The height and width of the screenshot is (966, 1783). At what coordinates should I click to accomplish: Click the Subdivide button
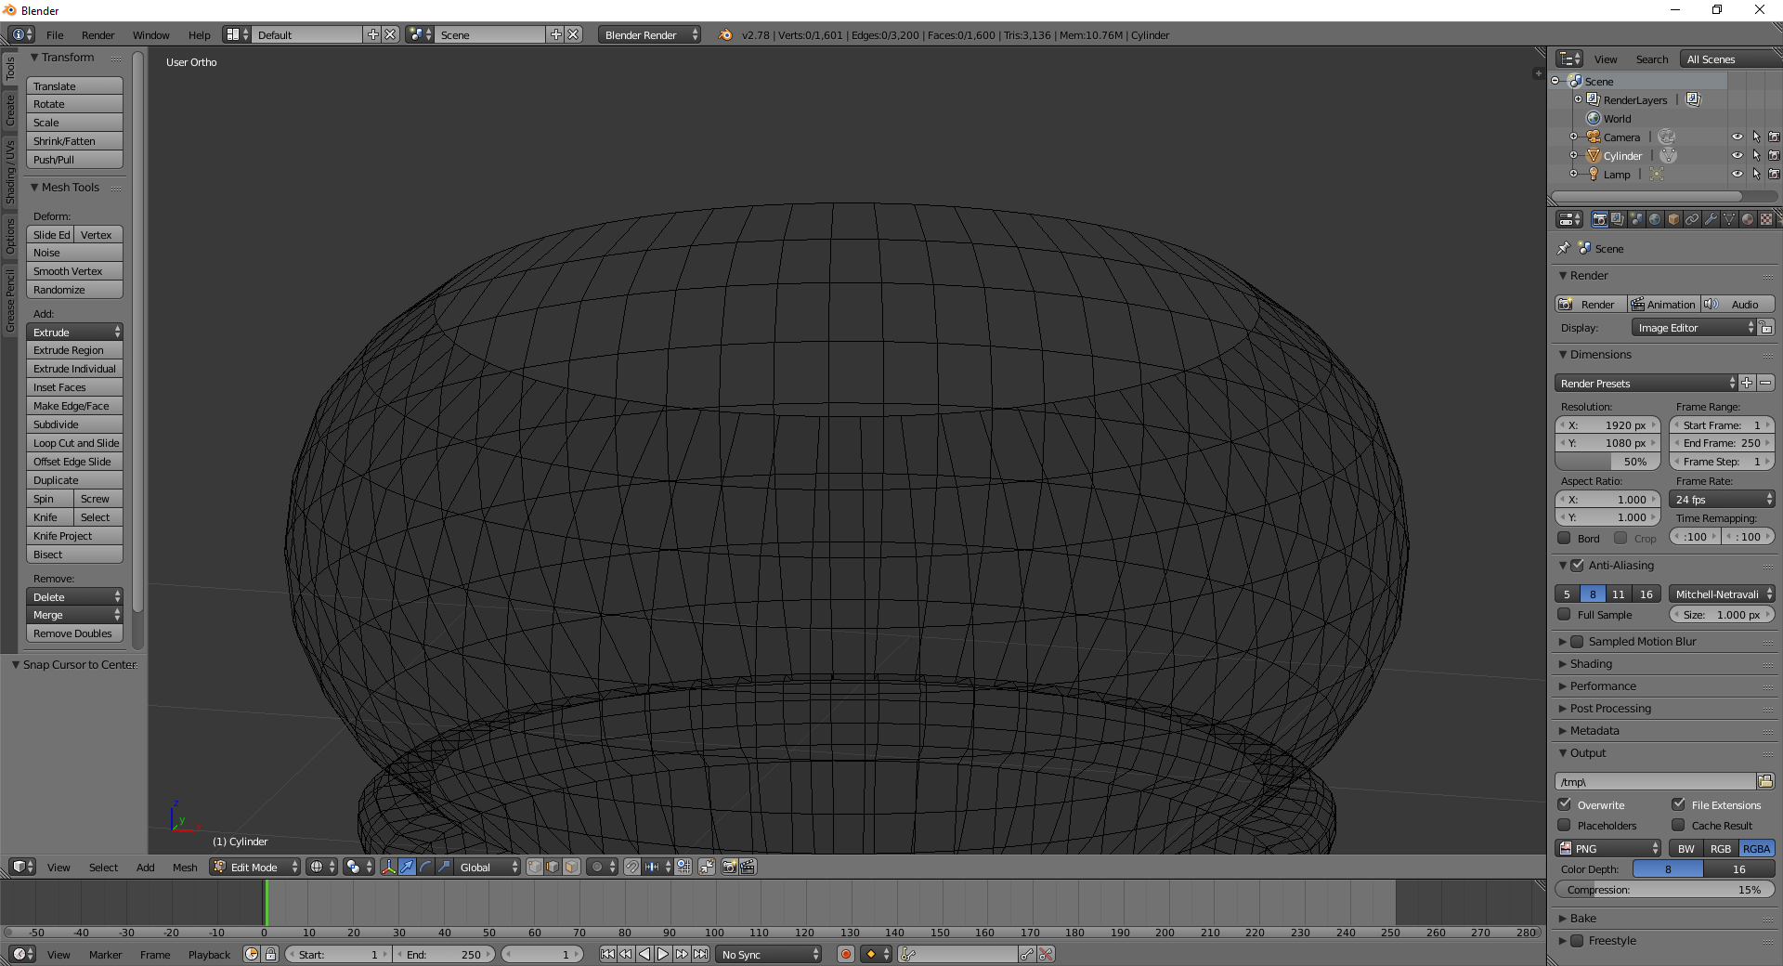point(74,424)
